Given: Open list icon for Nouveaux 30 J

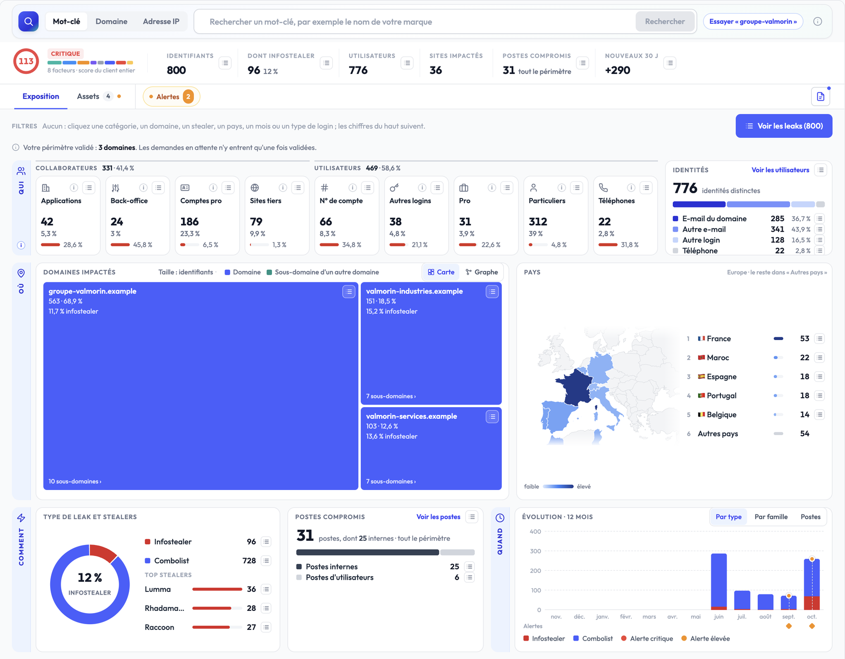Looking at the screenshot, I should pos(670,63).
